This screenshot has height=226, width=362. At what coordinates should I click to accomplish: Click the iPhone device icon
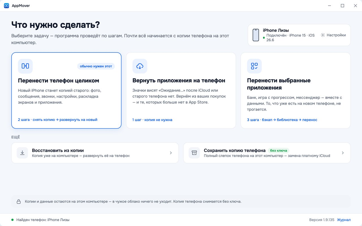[x=256, y=35]
